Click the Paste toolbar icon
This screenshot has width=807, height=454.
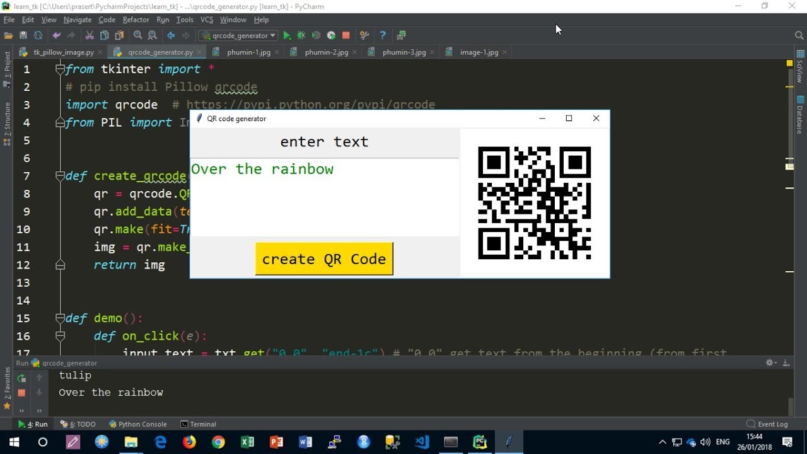pyautogui.click(x=119, y=35)
